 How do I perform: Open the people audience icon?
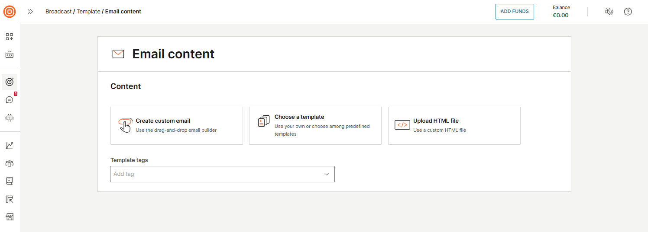10,163
